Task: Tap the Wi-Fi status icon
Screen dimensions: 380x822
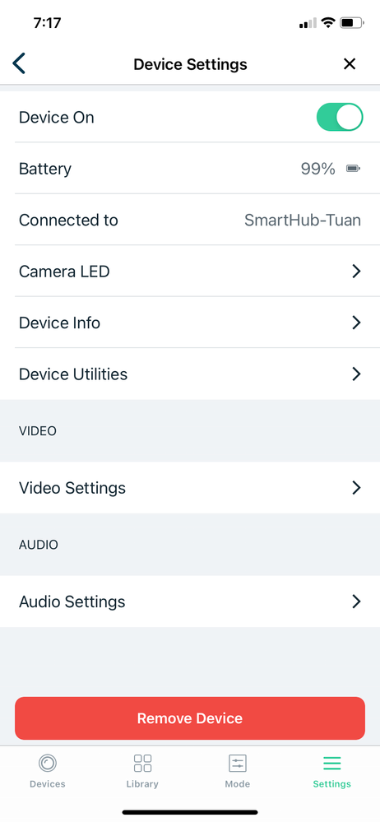Action: point(328,22)
